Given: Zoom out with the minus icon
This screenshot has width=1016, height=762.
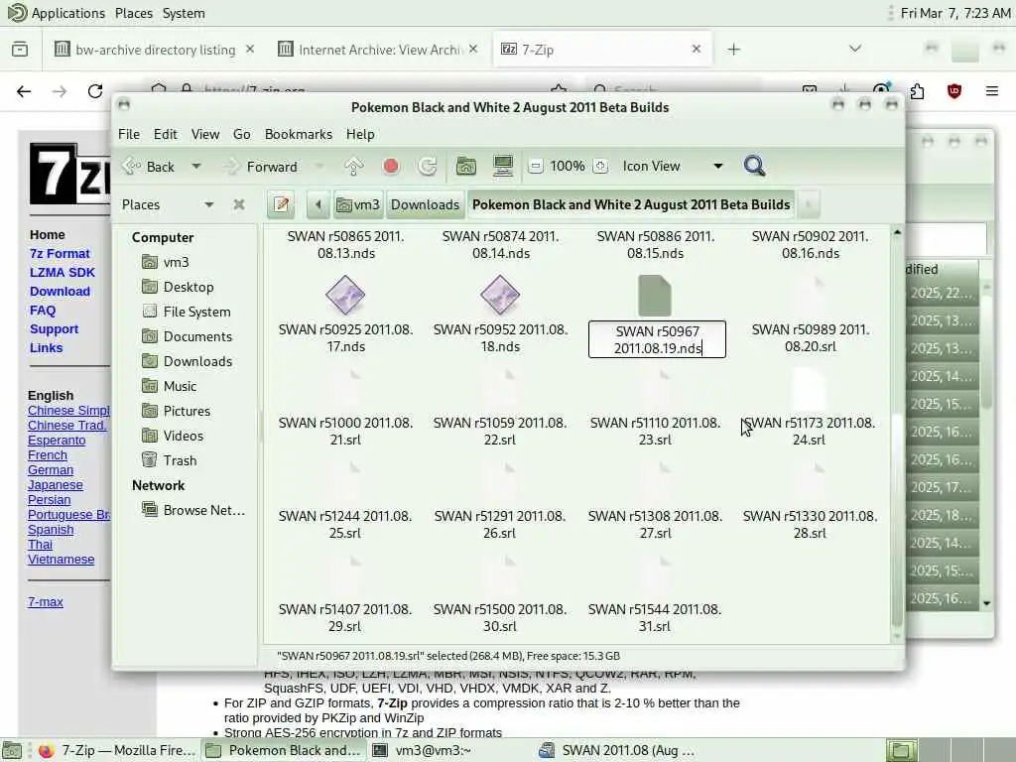Looking at the screenshot, I should point(535,167).
